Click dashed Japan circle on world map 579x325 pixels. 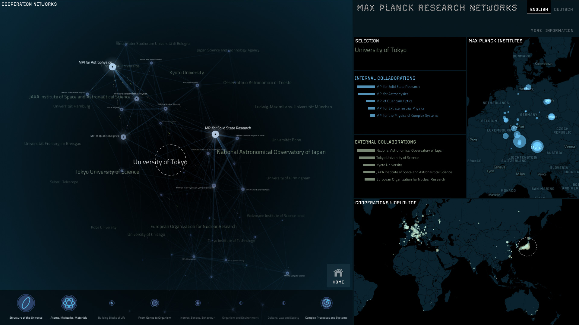(527, 247)
